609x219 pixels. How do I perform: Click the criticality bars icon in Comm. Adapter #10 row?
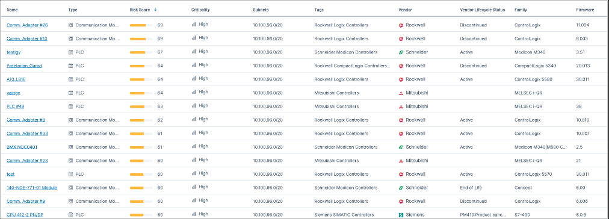194,38
